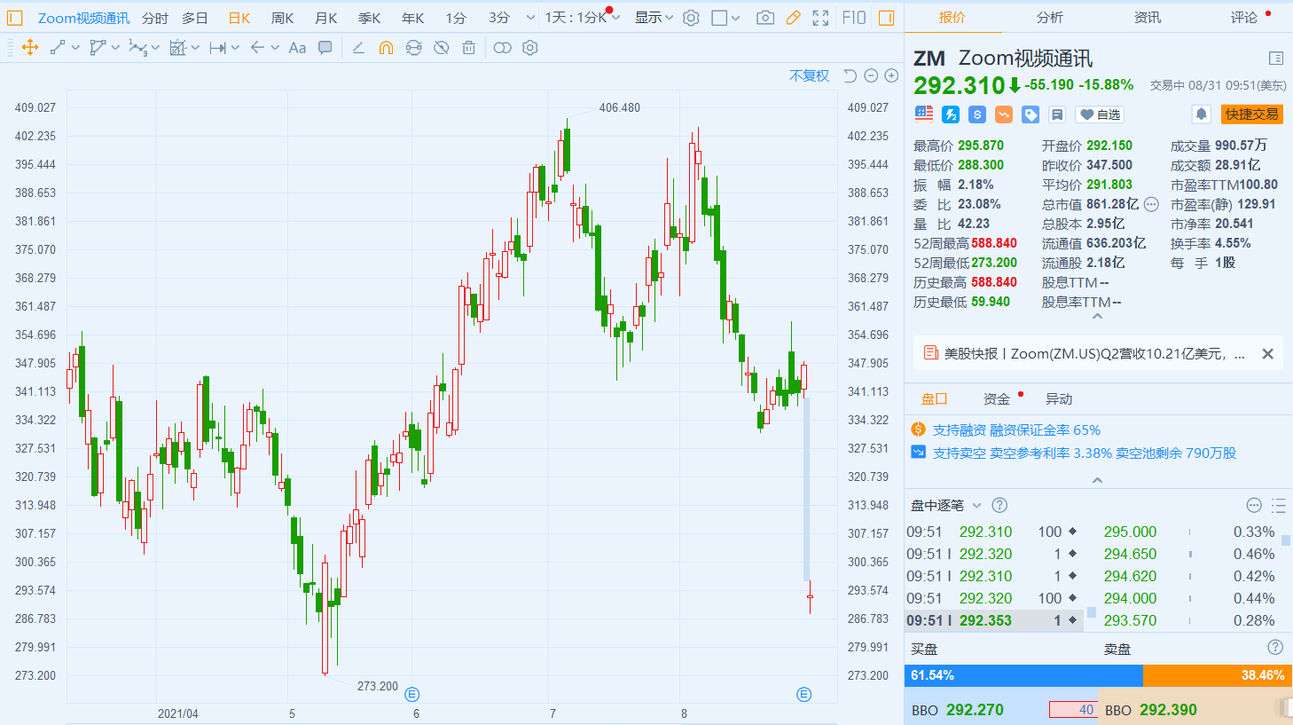This screenshot has height=725, width=1293.
Task: Toggle 自选 watchlist favorite button
Action: point(1100,114)
